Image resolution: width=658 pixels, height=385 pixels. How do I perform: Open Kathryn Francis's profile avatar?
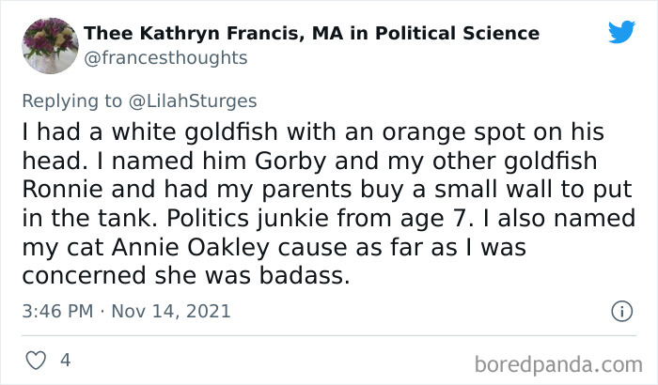pyautogui.click(x=49, y=44)
